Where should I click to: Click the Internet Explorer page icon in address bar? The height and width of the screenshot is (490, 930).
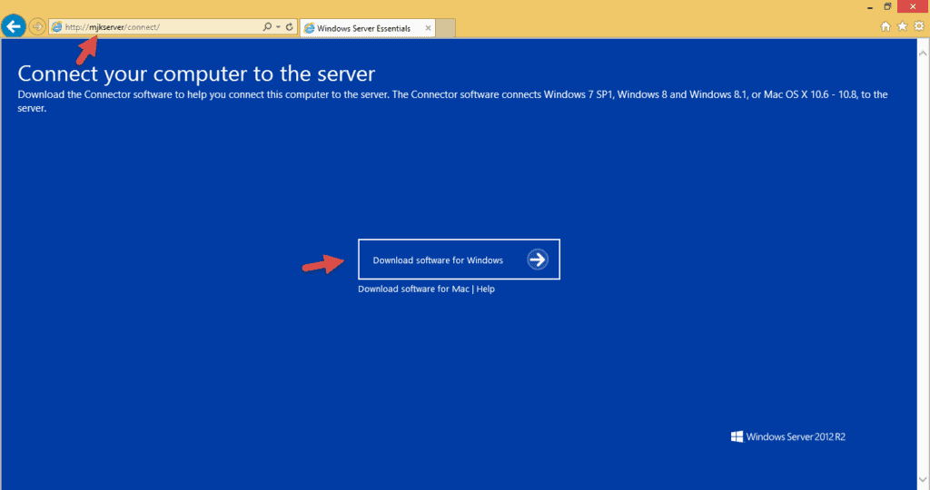click(57, 26)
